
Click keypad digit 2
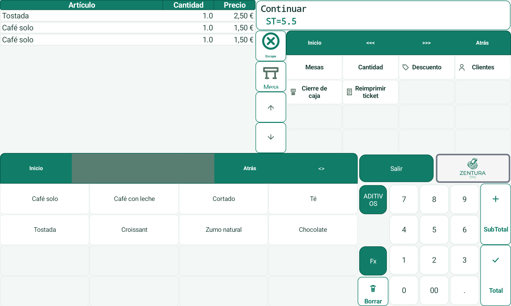(434, 260)
